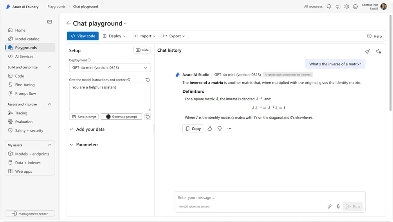The height and width of the screenshot is (222, 393).
Task: Click the user message 'What's the inverse of a matrix?'
Action: pos(335,64)
